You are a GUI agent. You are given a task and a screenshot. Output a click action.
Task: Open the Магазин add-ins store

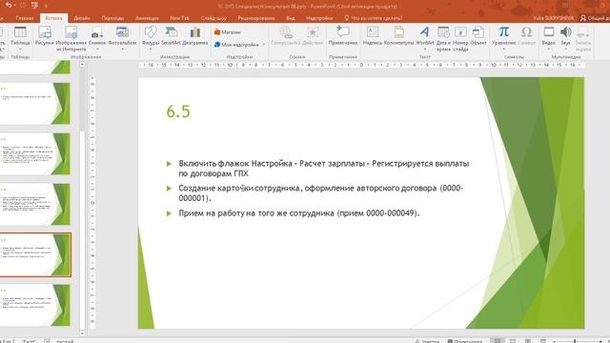(228, 32)
